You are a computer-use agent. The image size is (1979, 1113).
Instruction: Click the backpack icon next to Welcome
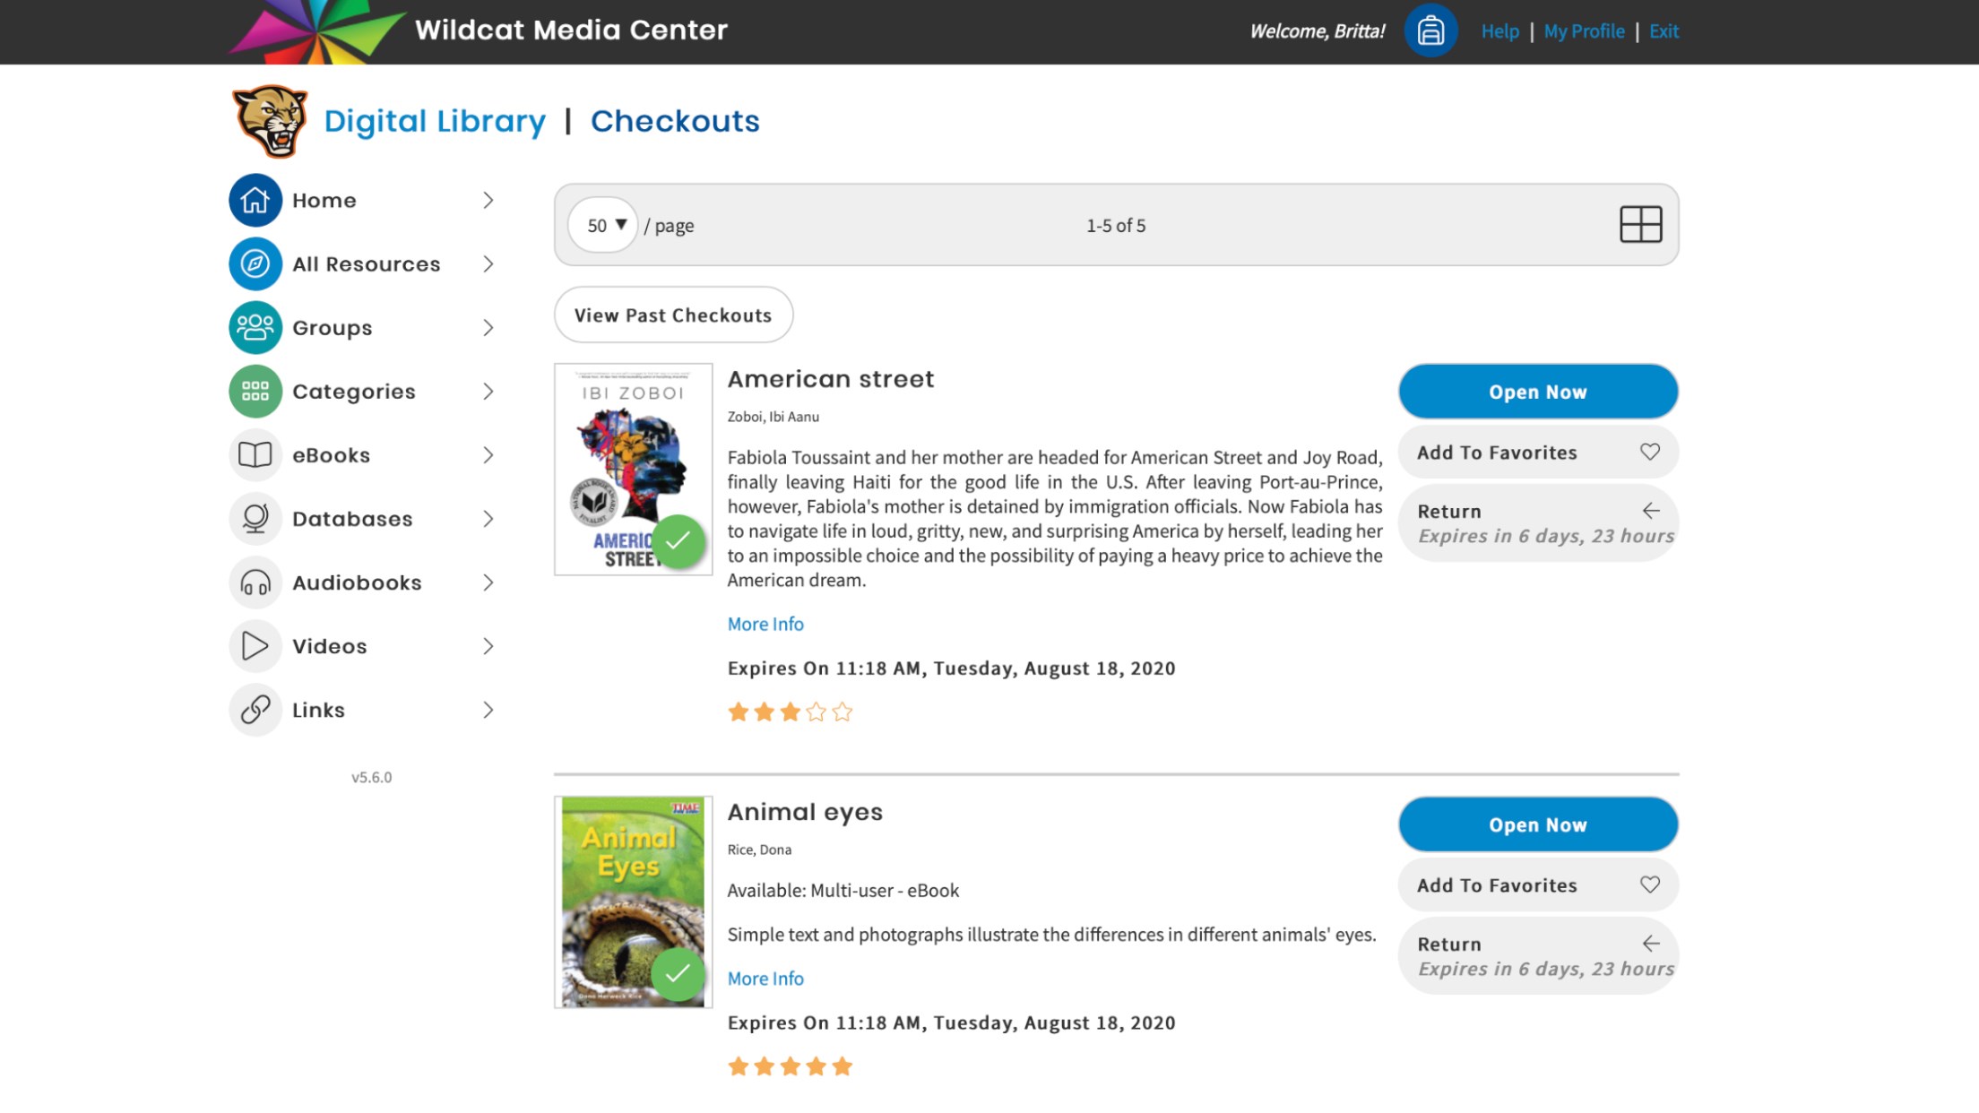tap(1430, 31)
